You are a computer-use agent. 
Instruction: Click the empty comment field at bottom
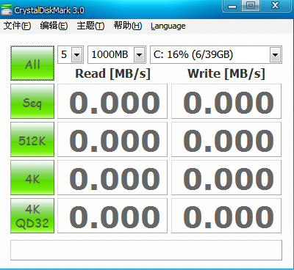(146, 250)
